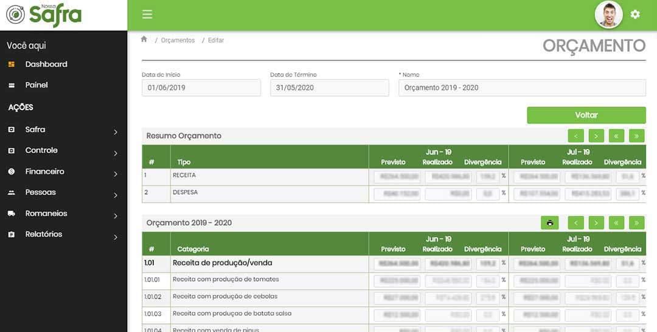Open Orçamentos breadcrumb link
Screen dimensions: 657x332
[x=178, y=40]
